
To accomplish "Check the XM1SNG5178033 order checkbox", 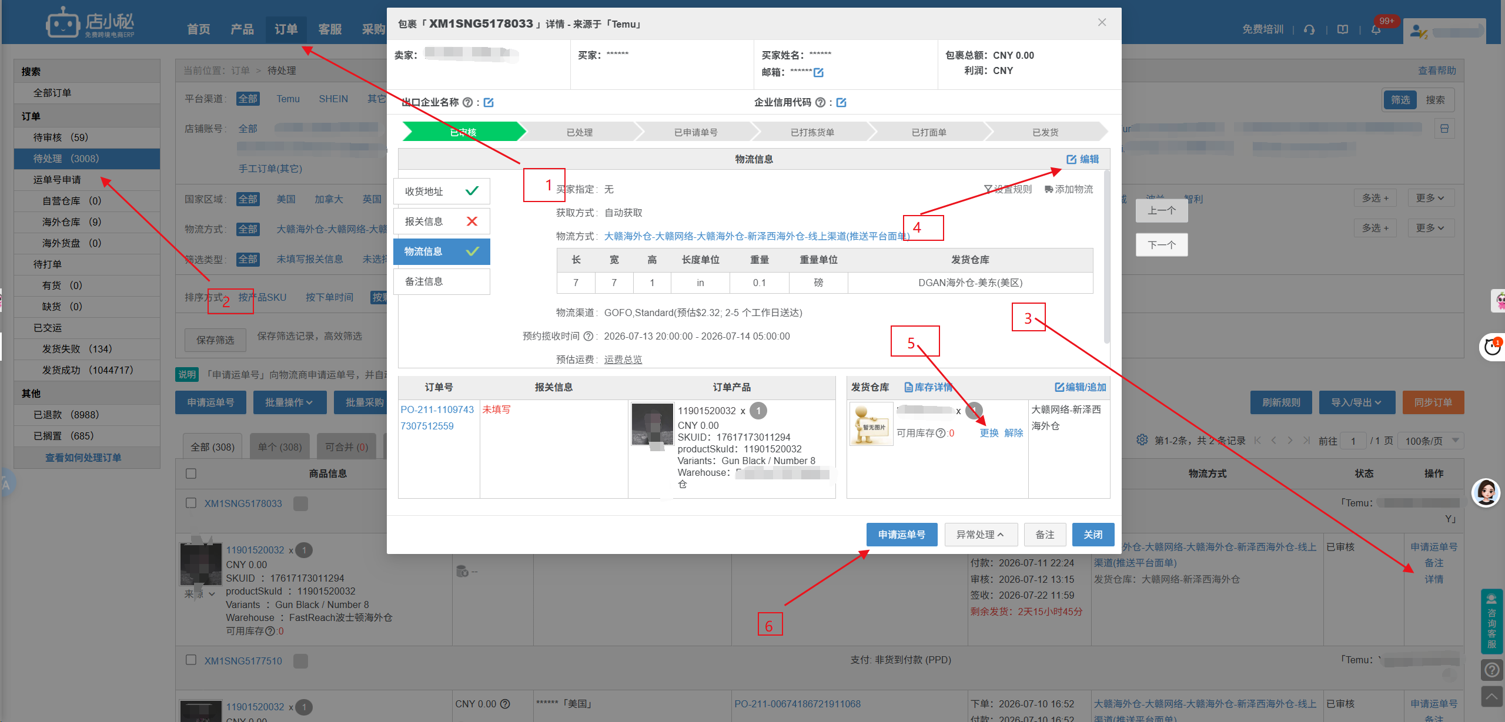I will 191,503.
